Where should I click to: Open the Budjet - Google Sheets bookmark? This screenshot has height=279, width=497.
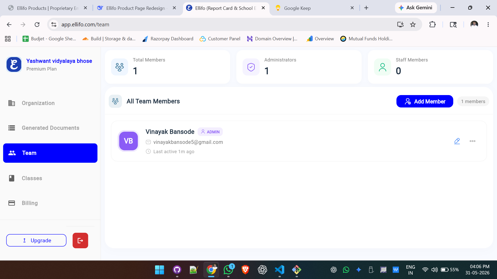(49, 39)
